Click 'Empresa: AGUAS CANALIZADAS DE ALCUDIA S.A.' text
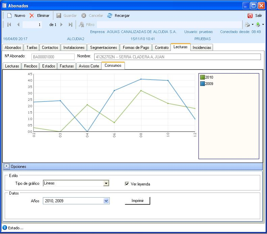Screen dimensions: 267x234 click(x=133, y=32)
